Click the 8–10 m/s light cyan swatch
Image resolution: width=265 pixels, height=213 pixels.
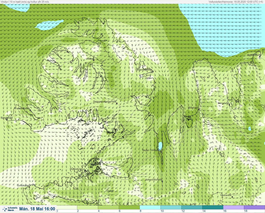coord(150,207)
